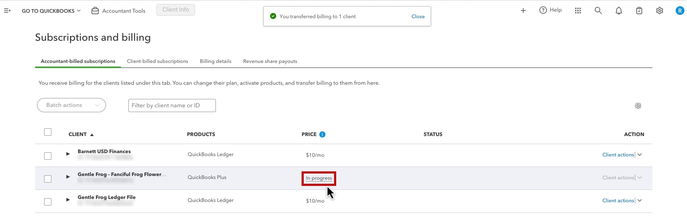This screenshot has width=687, height=219.
Task: Click the In progress status link
Action: pos(319,178)
